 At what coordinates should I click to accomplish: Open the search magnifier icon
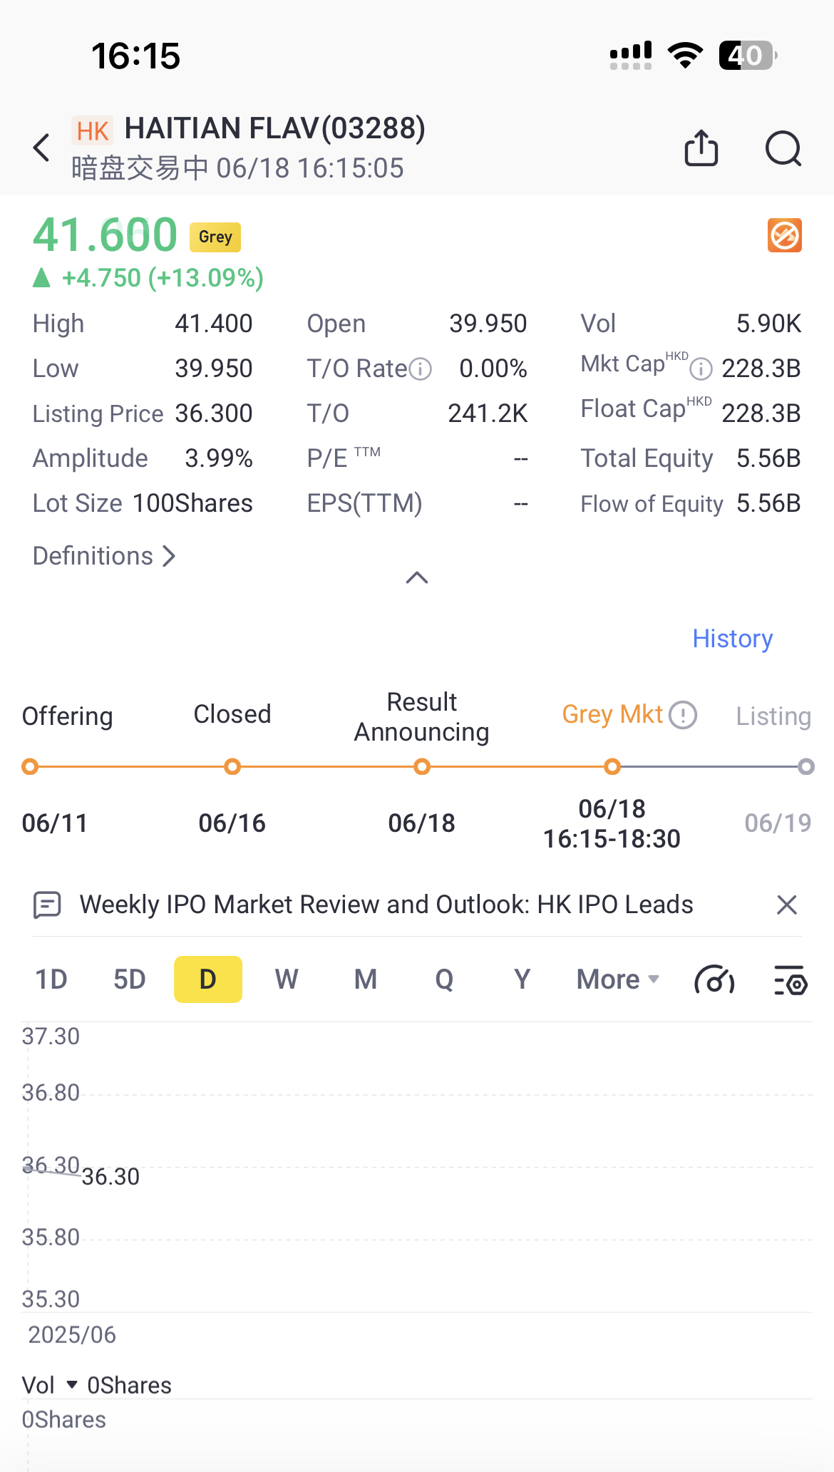coord(783,148)
